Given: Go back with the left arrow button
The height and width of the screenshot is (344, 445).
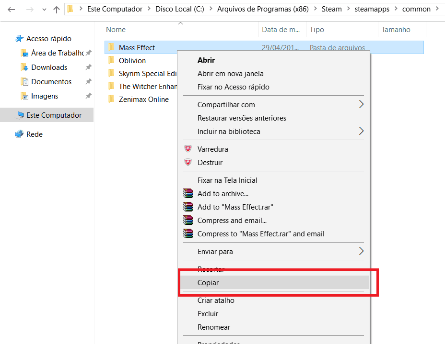Looking at the screenshot, I should point(12,10).
